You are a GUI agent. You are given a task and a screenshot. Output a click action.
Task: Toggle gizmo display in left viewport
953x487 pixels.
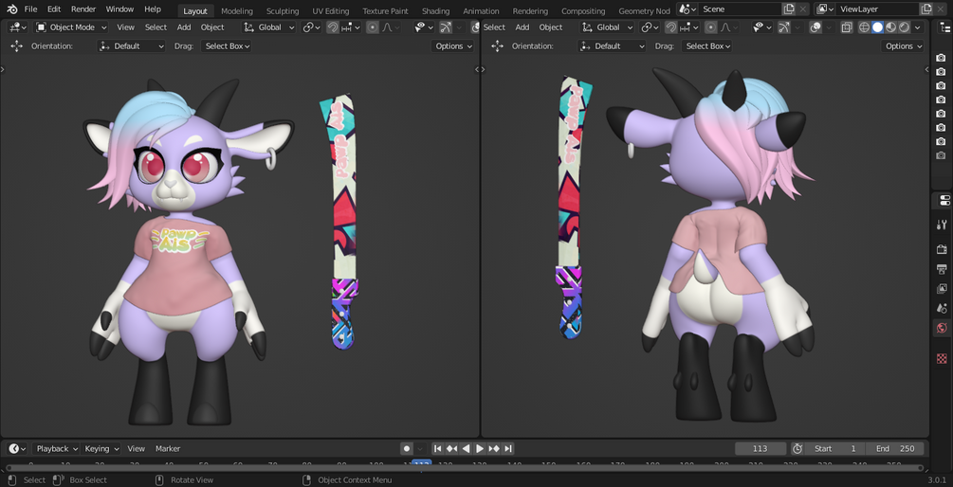[x=446, y=27]
